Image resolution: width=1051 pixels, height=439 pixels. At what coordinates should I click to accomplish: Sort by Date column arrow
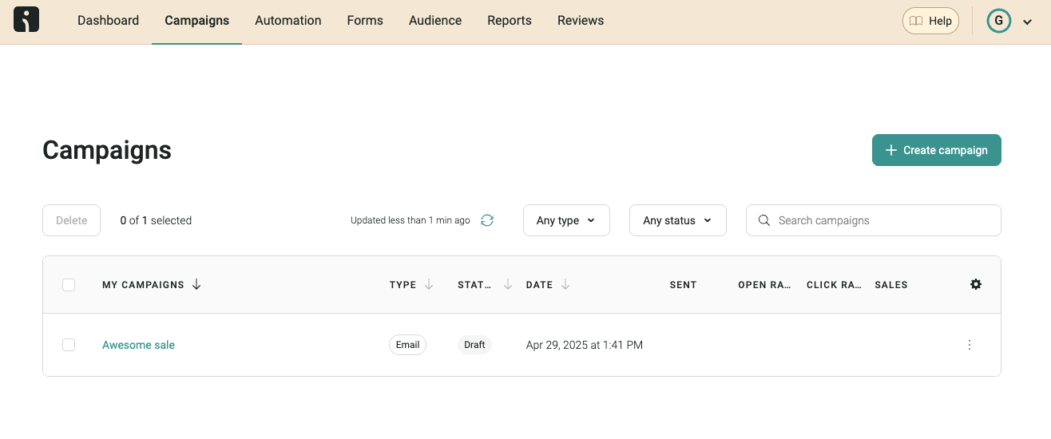point(565,284)
